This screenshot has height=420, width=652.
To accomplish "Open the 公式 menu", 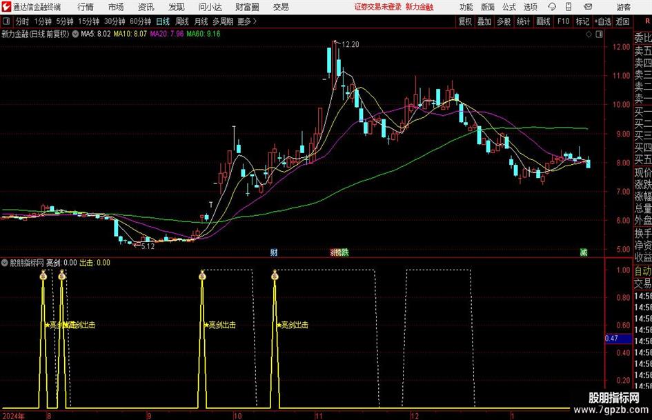I will [508, 7].
